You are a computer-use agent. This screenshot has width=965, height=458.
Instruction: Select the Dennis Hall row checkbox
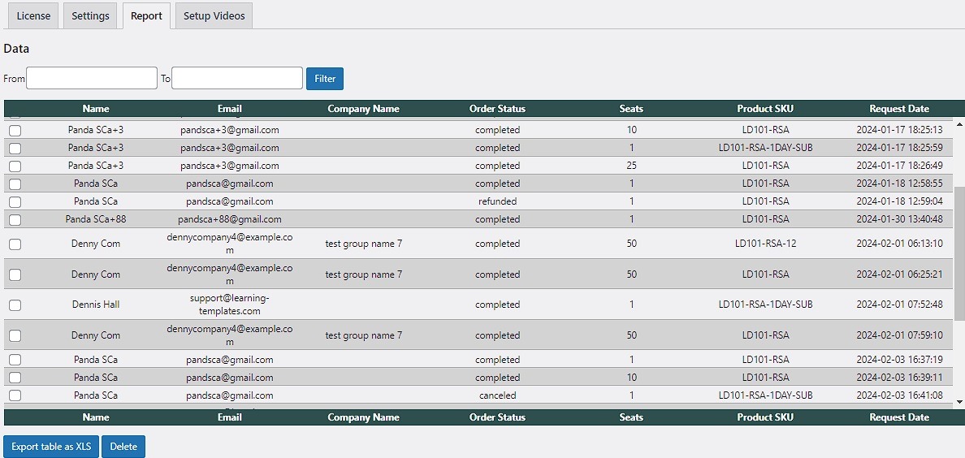(x=15, y=305)
